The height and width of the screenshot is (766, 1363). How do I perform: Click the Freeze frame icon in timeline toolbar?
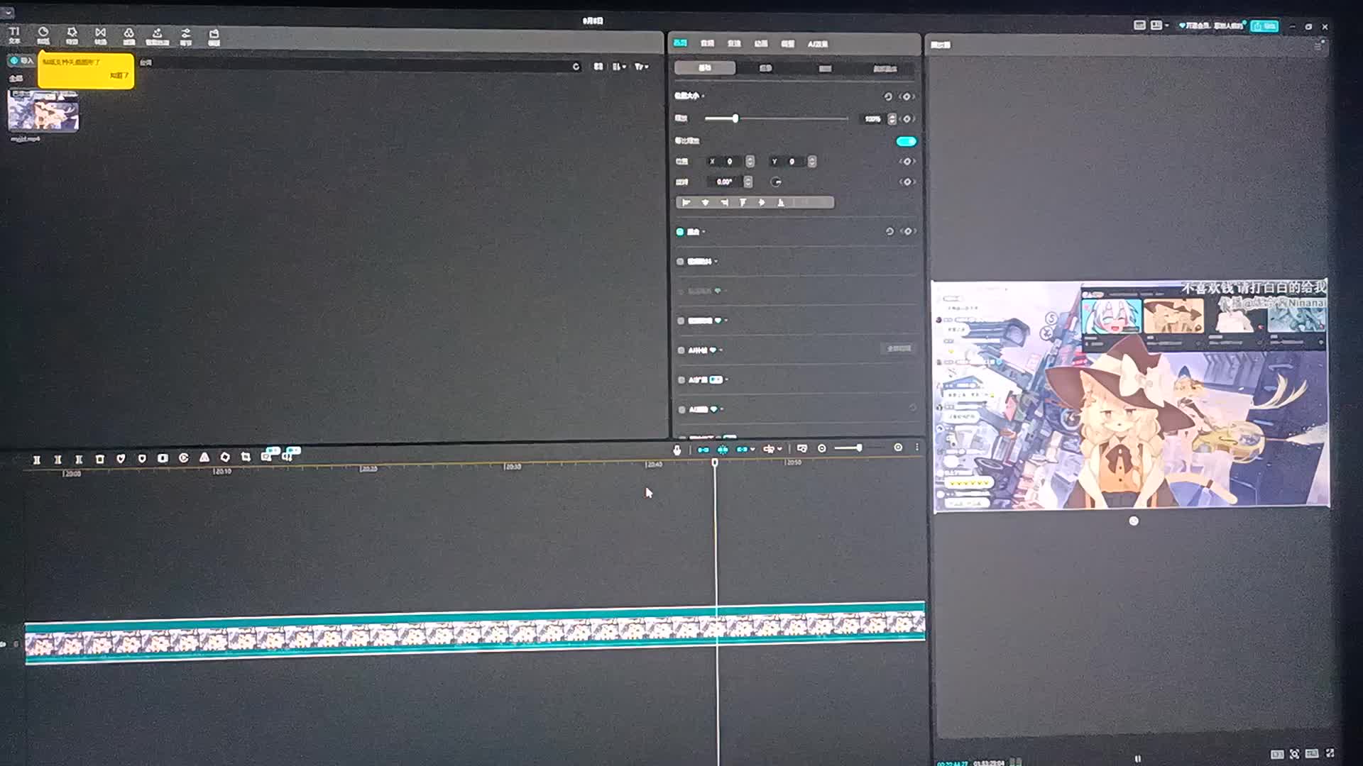163,458
